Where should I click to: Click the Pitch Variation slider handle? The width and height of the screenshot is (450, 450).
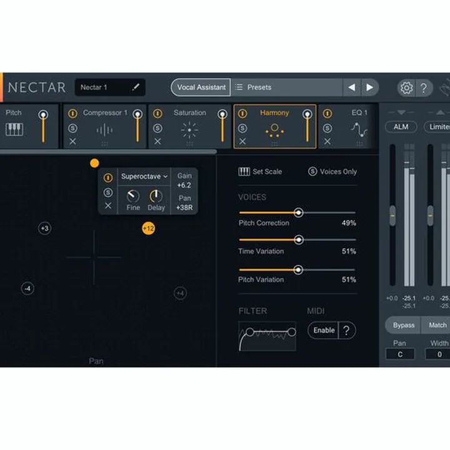(298, 270)
